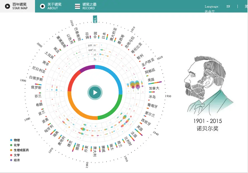Select the 波兰 country label
The height and width of the screenshot is (173, 248).
click(x=42, y=112)
